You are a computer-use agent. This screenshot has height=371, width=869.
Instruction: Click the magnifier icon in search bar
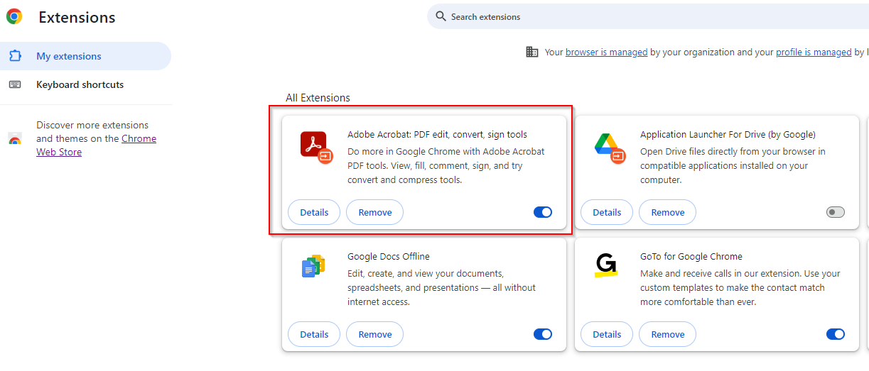[441, 16]
